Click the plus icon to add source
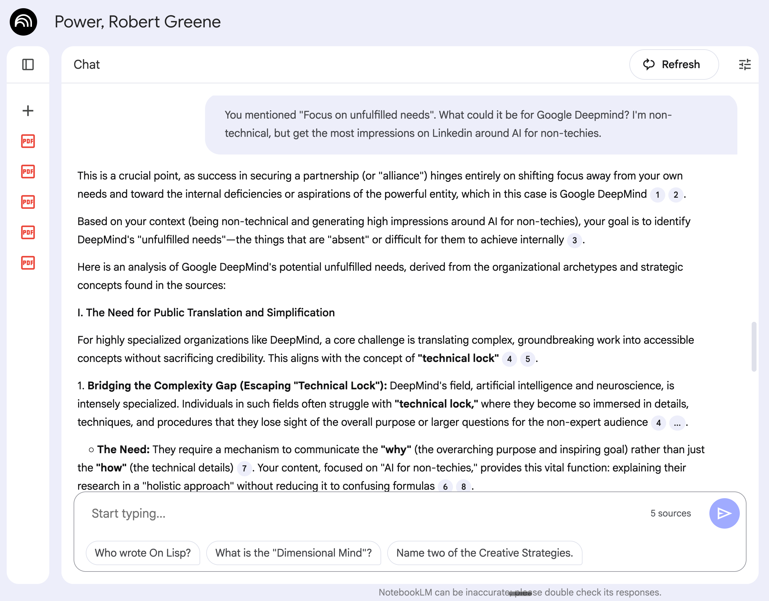 [28, 110]
